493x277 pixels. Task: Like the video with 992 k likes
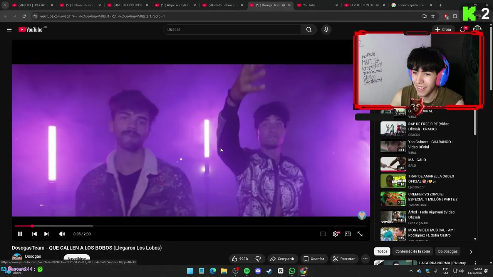(x=240, y=259)
